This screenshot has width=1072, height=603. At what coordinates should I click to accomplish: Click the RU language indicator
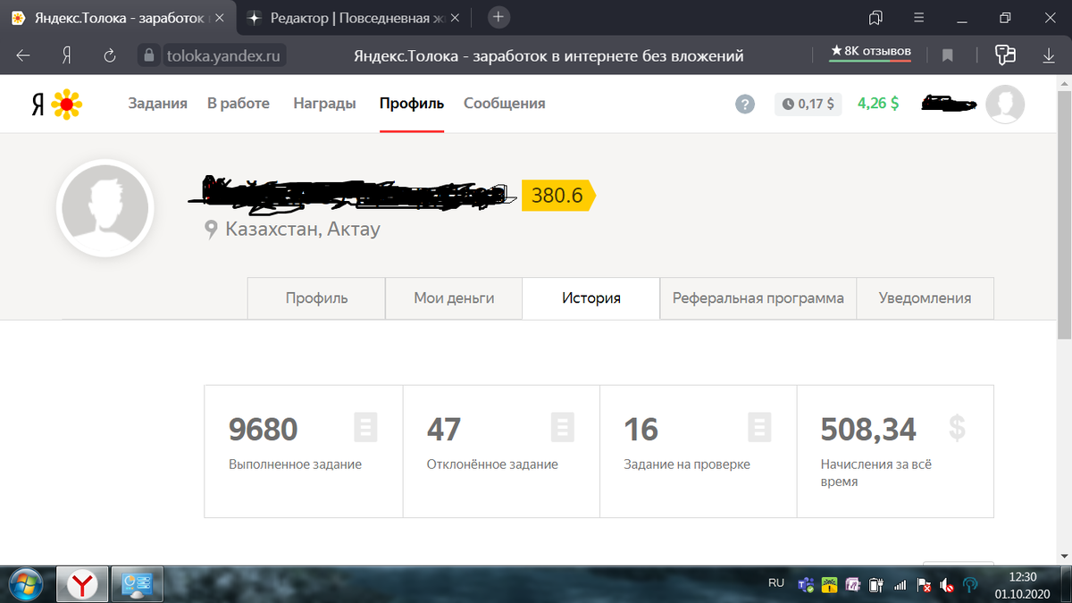pos(776,582)
